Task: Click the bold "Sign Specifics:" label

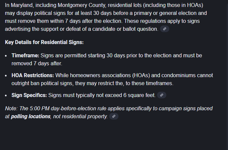Action: [29, 95]
